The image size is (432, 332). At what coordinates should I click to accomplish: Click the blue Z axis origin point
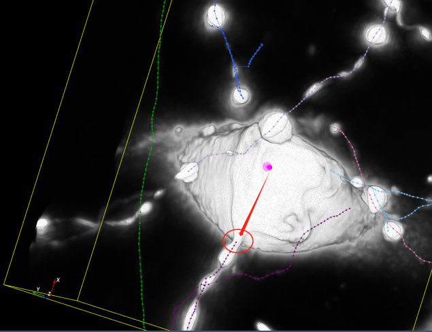(47, 296)
